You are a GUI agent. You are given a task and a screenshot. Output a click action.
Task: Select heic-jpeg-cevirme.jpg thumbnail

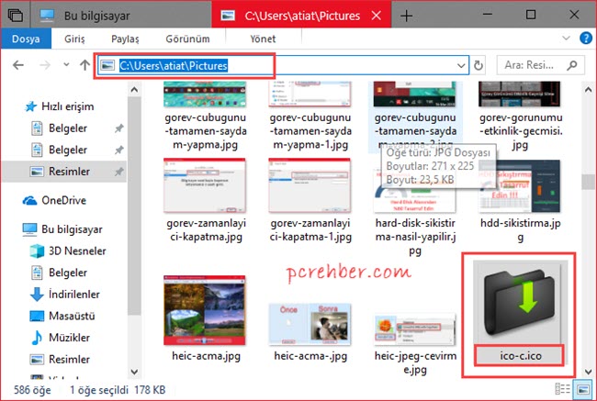pos(414,329)
